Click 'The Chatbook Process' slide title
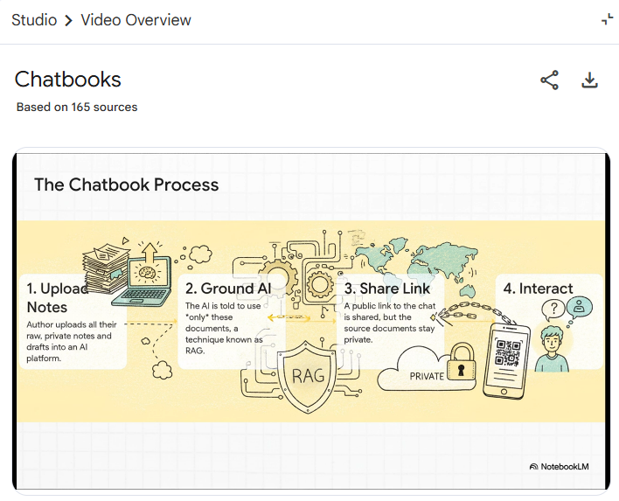619x501 pixels. pos(127,184)
